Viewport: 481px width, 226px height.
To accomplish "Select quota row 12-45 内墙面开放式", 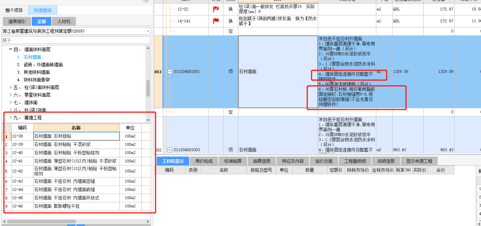I will coord(77,198).
